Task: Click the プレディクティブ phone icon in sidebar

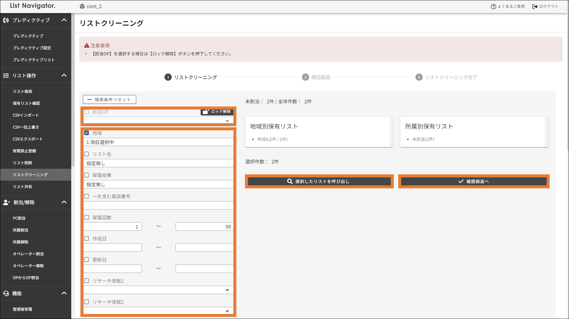Action: click(x=6, y=20)
